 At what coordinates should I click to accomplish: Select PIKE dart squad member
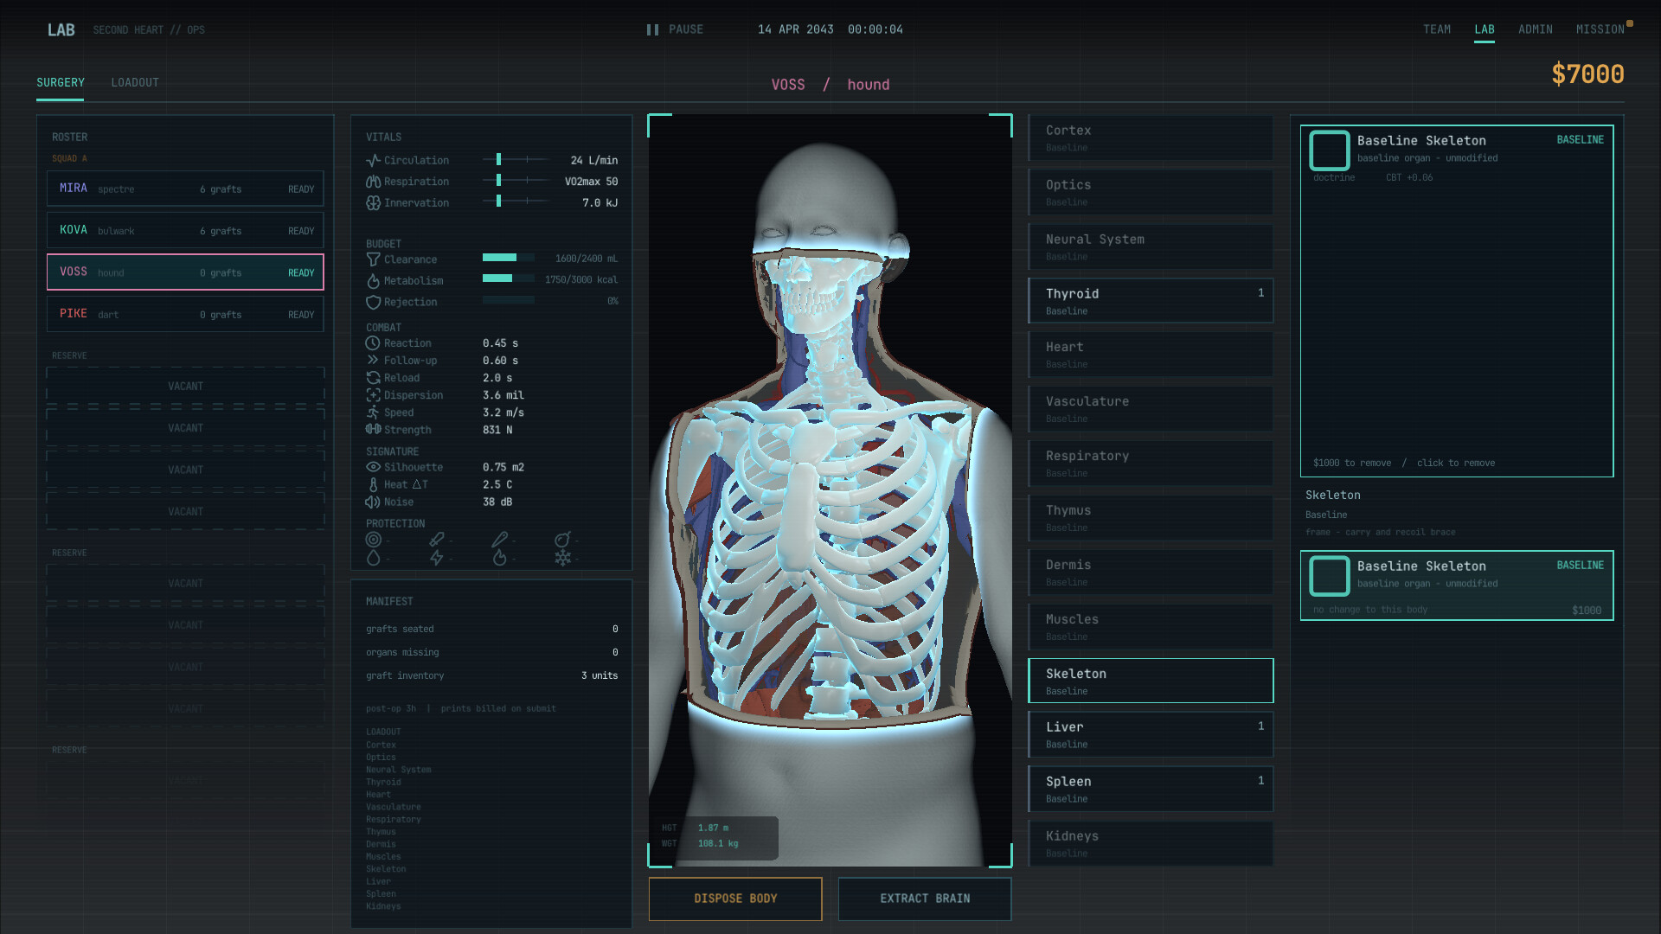[185, 314]
